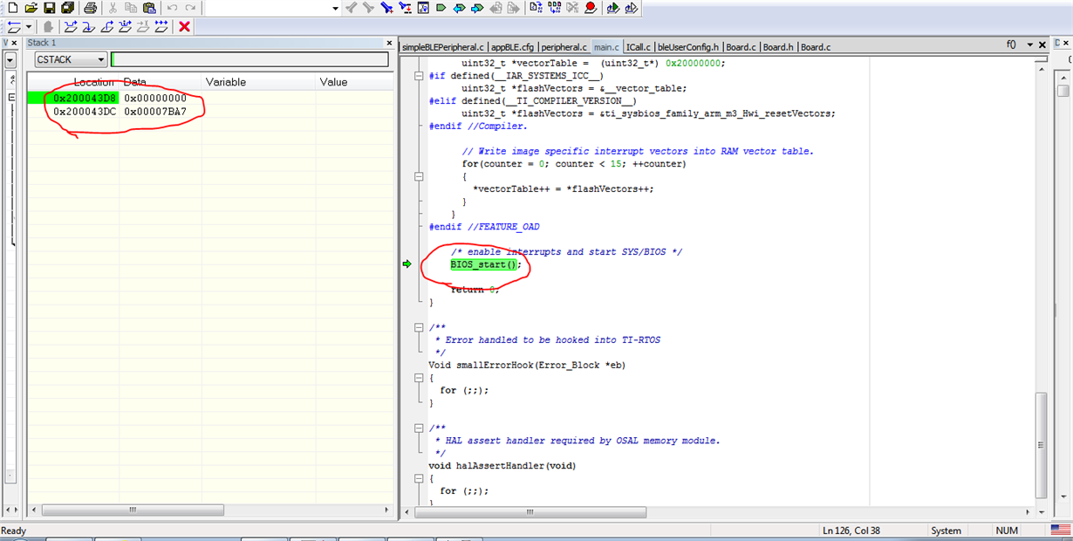The height and width of the screenshot is (541, 1073).
Task: Click the Navigate Backward blue arrow
Action: click(459, 8)
